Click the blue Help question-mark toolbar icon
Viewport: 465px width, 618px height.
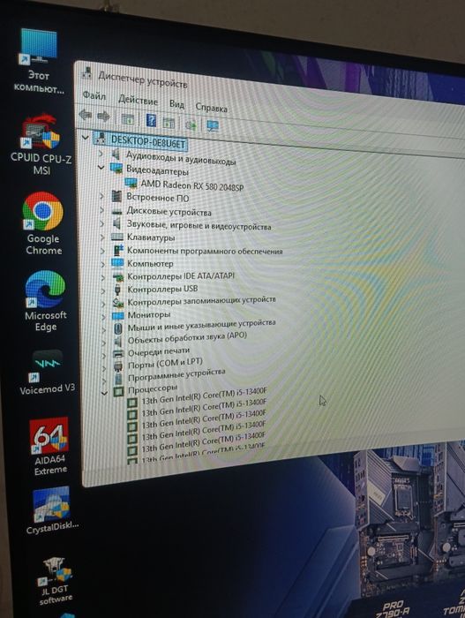(x=151, y=120)
